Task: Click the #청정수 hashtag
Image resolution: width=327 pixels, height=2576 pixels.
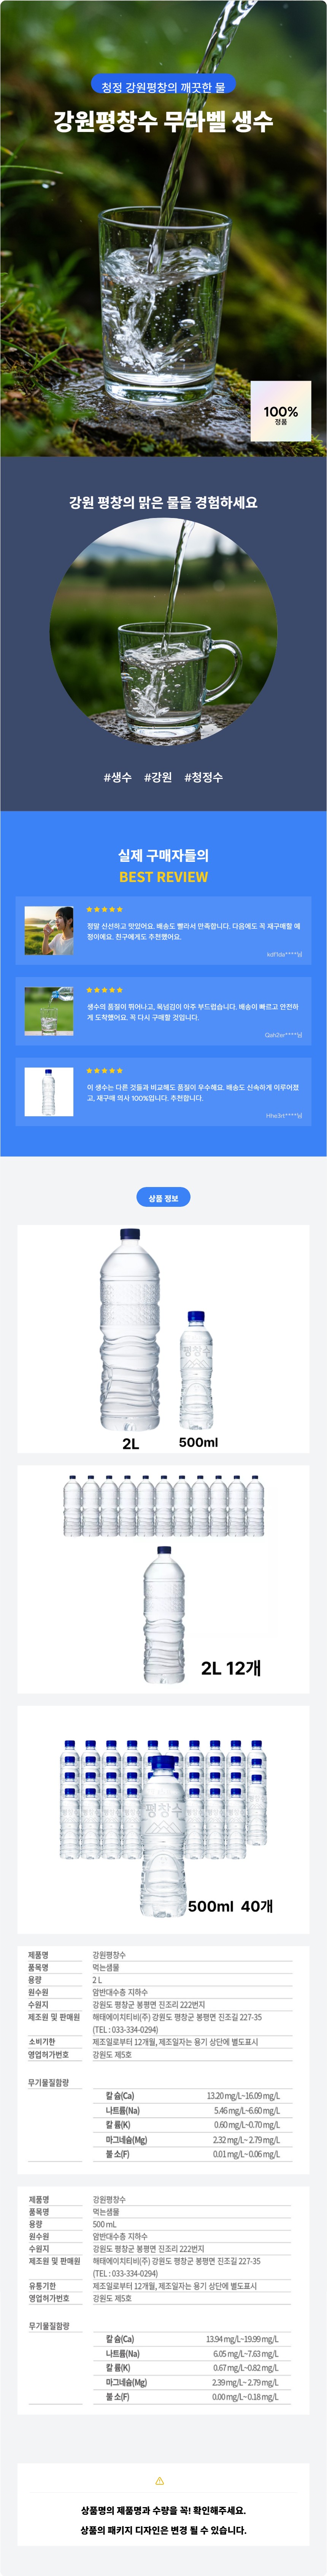Action: point(204,777)
